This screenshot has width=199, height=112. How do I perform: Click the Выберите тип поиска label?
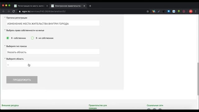click(16, 46)
